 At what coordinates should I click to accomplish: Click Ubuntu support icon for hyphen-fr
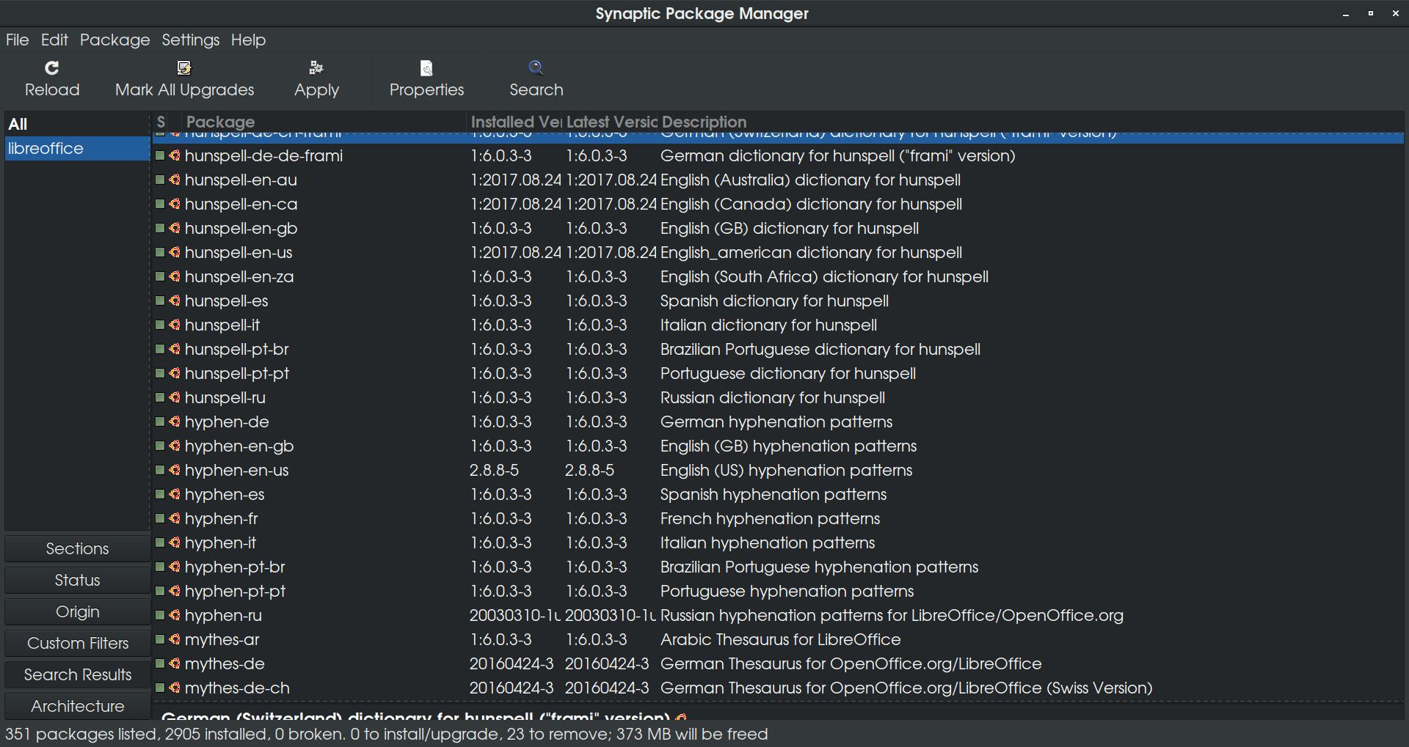[175, 518]
